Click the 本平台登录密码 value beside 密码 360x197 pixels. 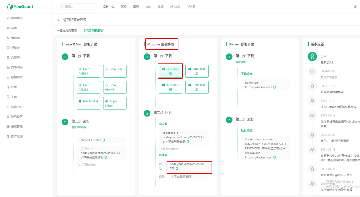(181, 177)
